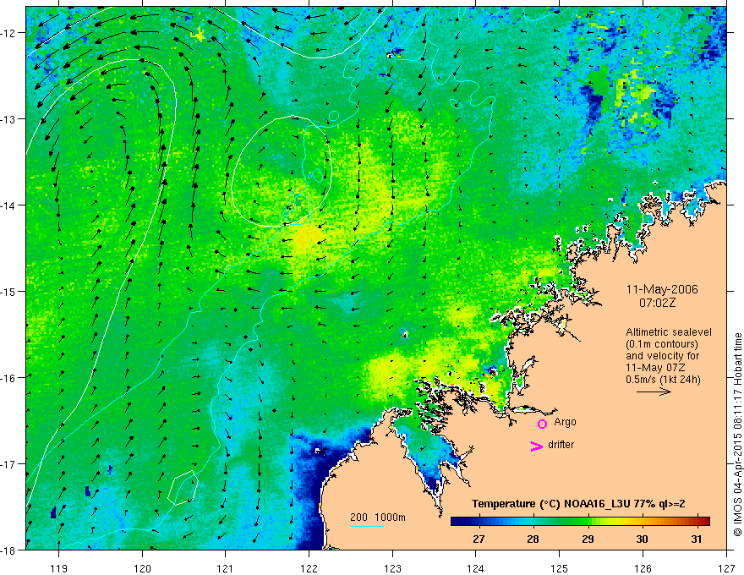
Task: Click the 29 tick label on the color bar
Action: click(x=588, y=539)
